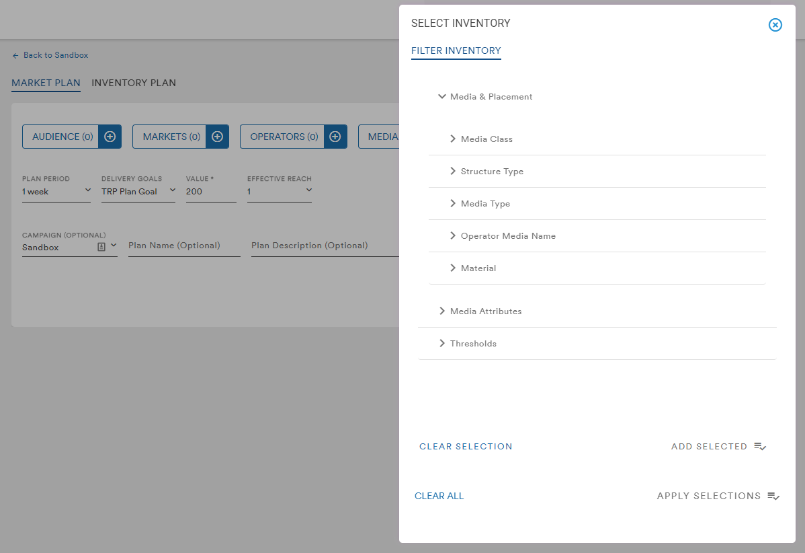Click the checklist icon beside Add Selected
This screenshot has width=805, height=553.
point(760,446)
